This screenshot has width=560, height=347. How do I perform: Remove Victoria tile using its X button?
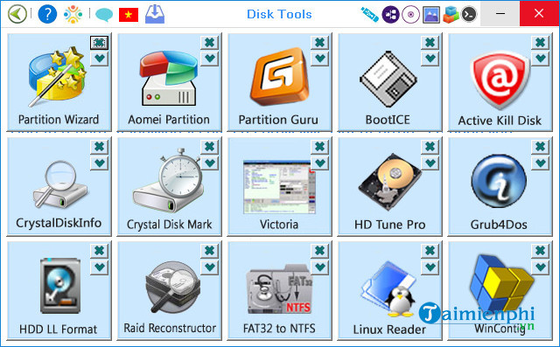point(319,146)
